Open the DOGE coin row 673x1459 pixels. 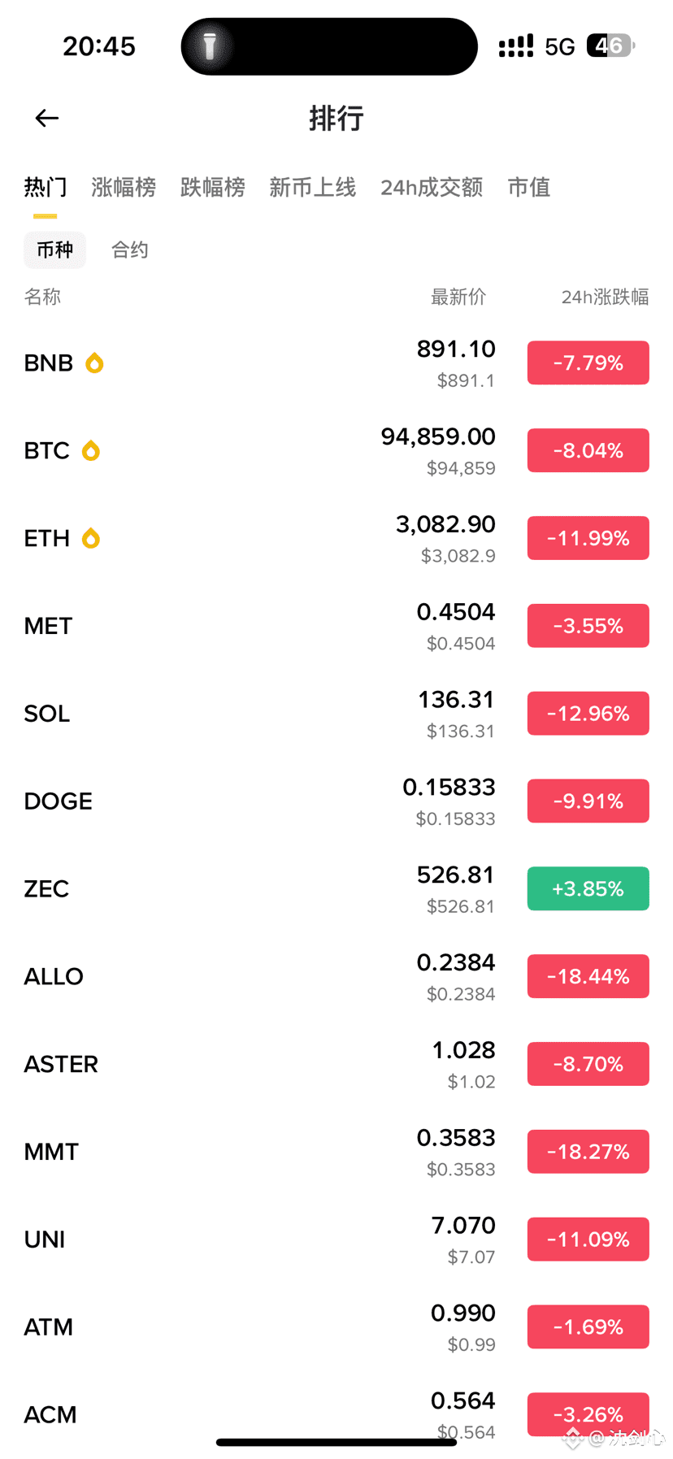(x=244, y=801)
